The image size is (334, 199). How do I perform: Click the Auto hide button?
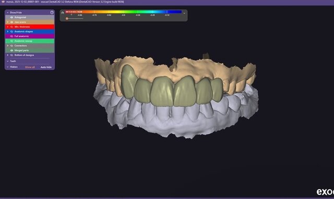pos(46,67)
